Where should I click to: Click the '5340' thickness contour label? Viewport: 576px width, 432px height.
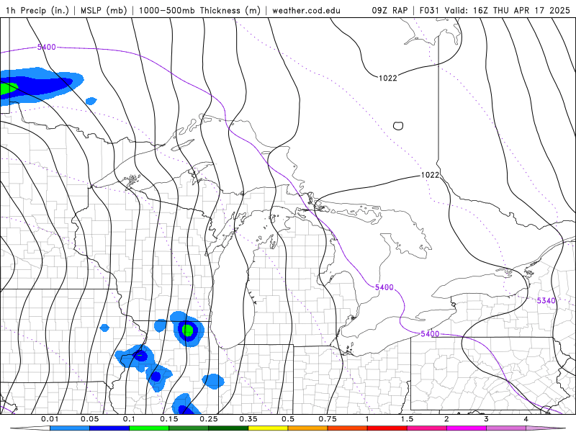(546, 300)
